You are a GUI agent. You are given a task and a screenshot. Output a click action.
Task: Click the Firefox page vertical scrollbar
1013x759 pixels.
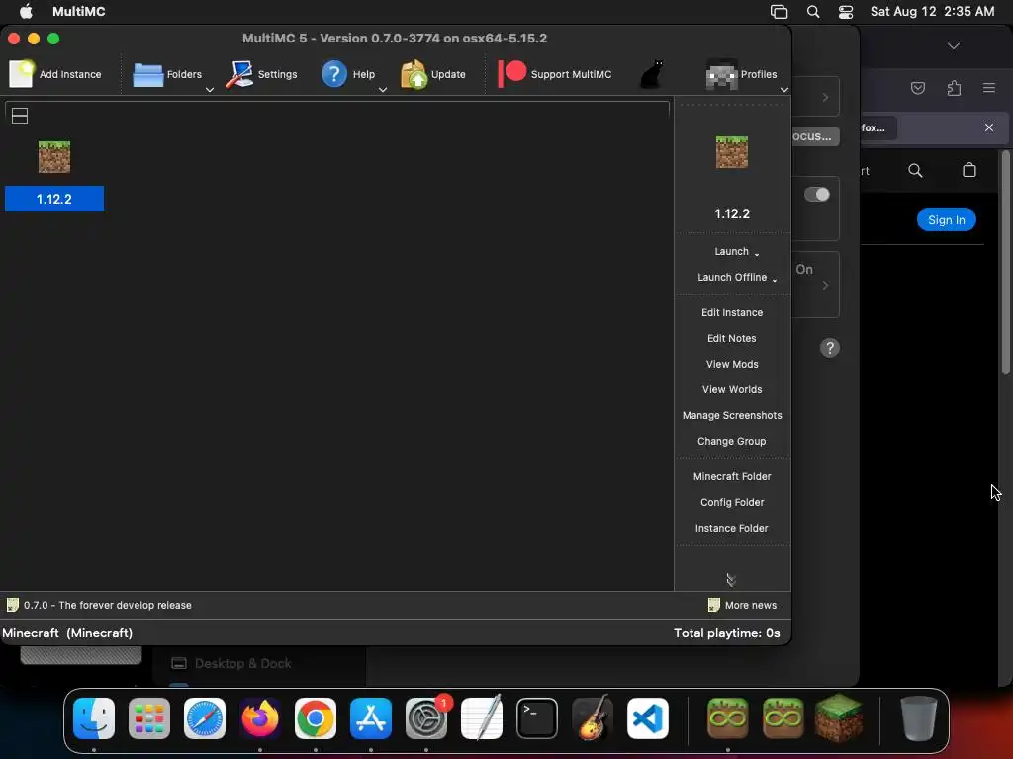click(1006, 261)
